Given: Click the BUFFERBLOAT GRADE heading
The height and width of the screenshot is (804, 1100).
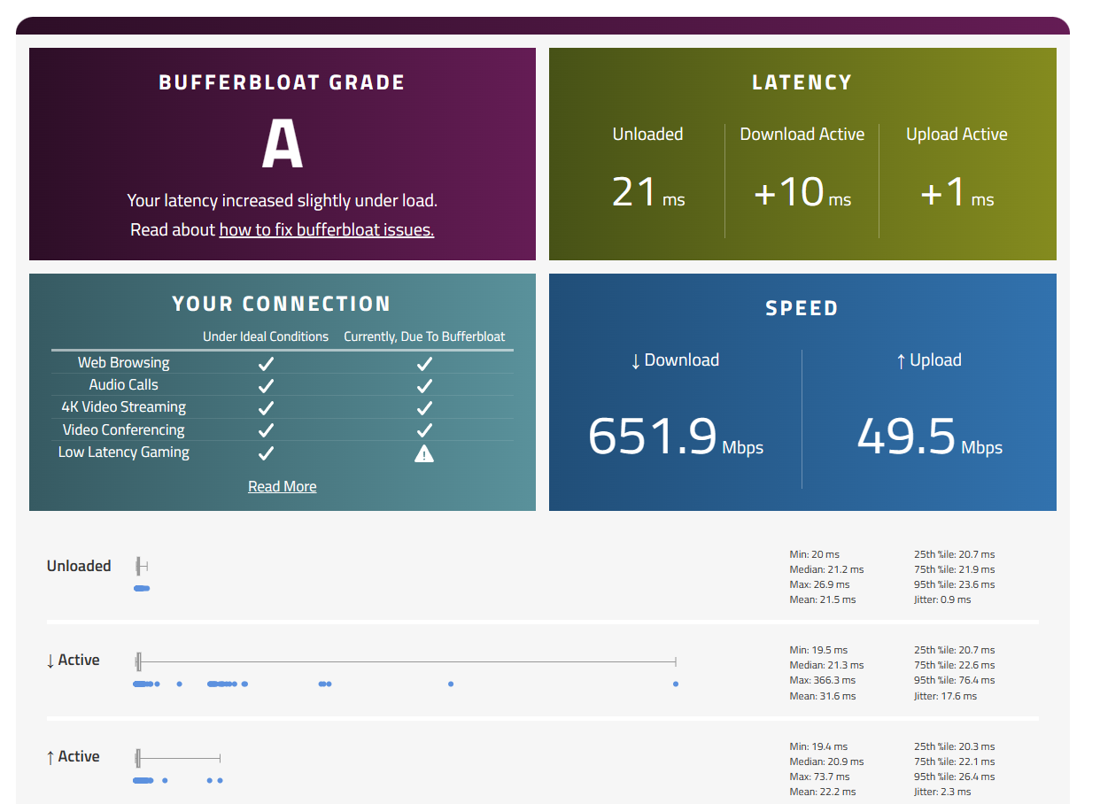Looking at the screenshot, I should click(x=282, y=82).
